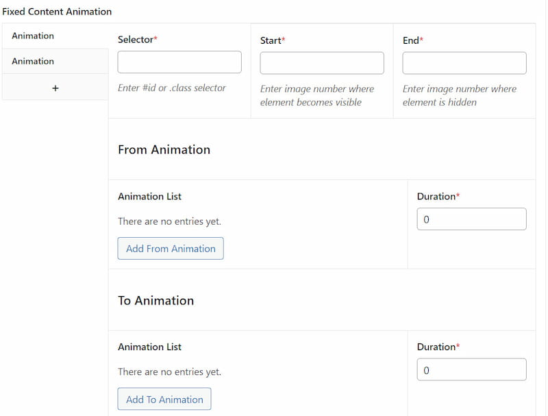Image resolution: width=548 pixels, height=416 pixels.
Task: Click the 'From Animation' section heading
Action: pos(164,149)
